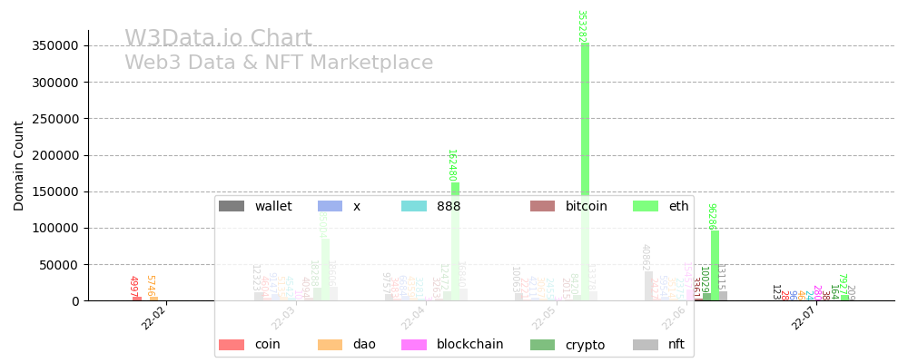
Task: Select the nft legend label
Action: pyautogui.click(x=676, y=345)
